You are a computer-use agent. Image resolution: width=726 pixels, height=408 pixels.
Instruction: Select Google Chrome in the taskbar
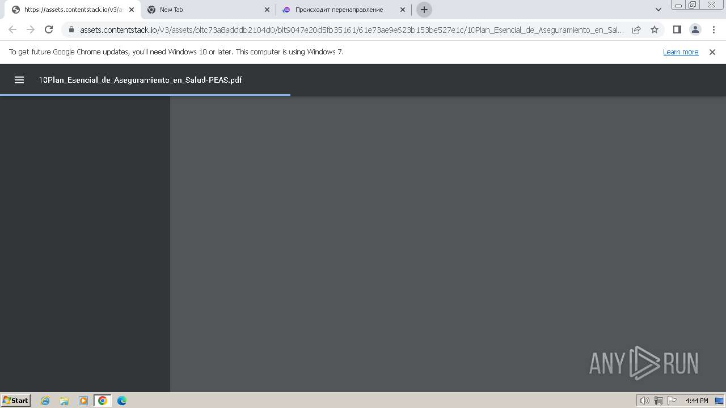(103, 401)
